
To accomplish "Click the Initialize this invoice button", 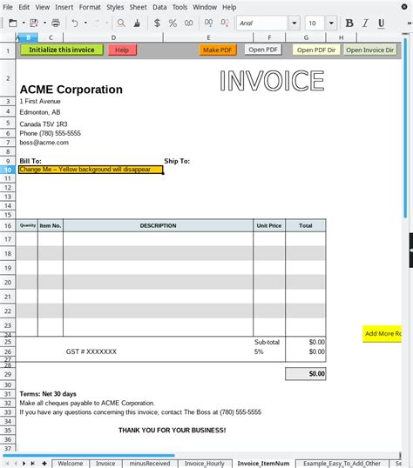I will click(x=62, y=50).
